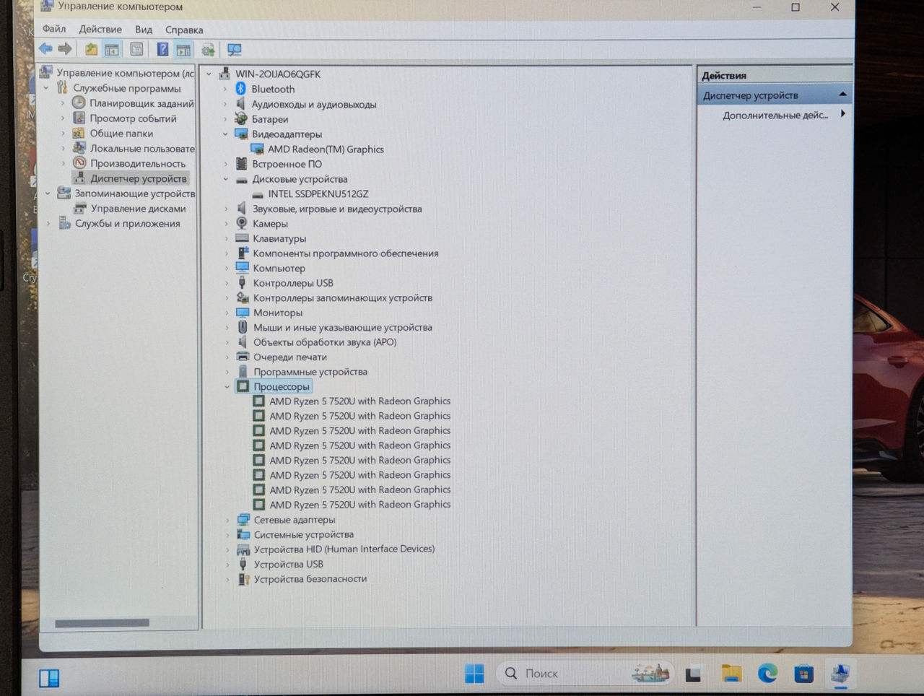This screenshot has height=696, width=924.
Task: Open the Файл menu
Action: [54, 29]
